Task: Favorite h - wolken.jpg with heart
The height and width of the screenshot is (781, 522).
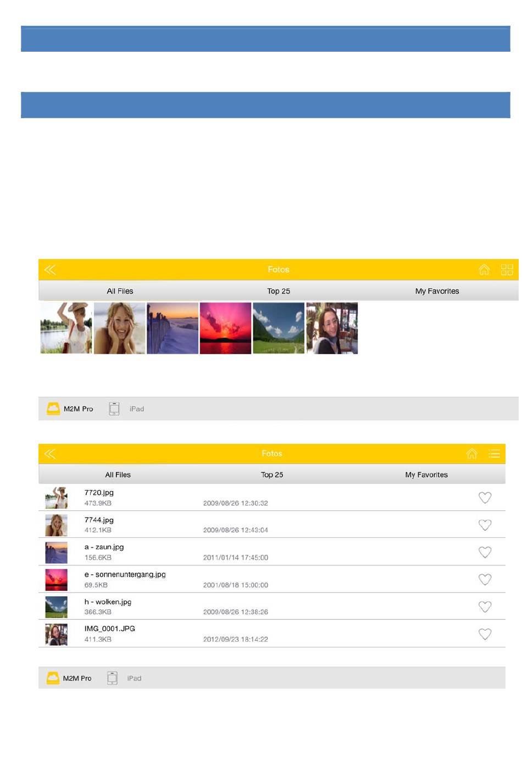Action: [485, 607]
